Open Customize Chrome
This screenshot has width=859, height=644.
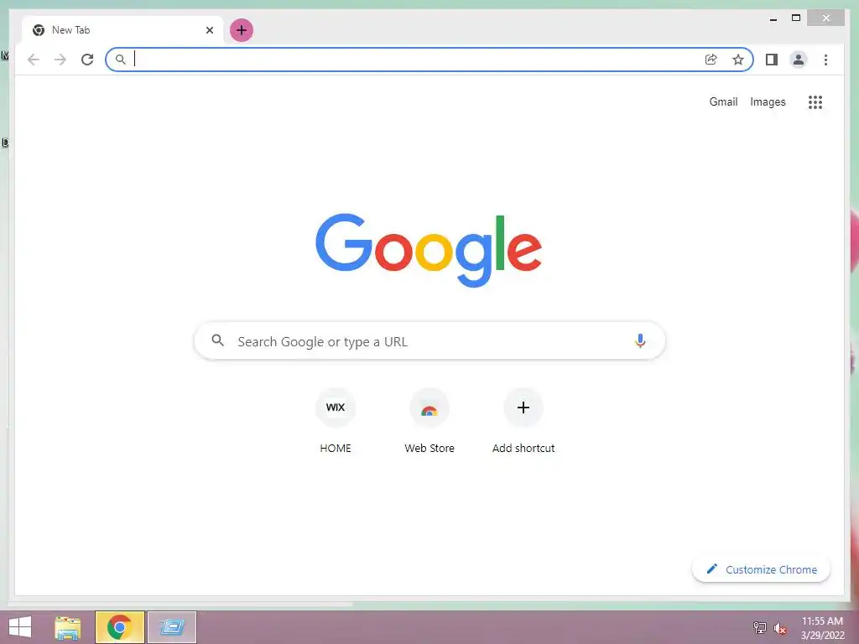coord(761,569)
